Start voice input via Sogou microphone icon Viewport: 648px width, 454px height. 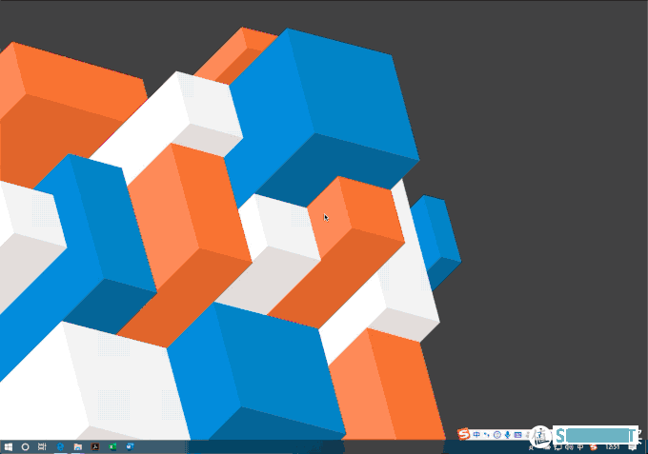508,435
